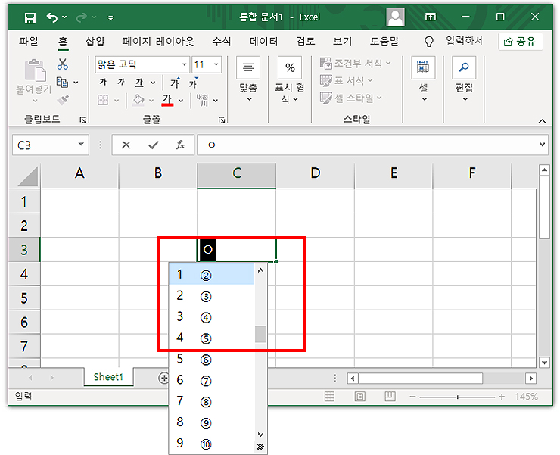Copy selection with the copy icon

point(63,83)
